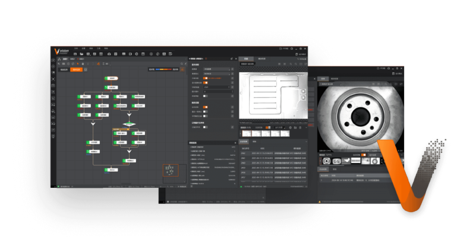The image size is (476, 237).
Task: Open the first dropdown in the parameters panel
Action: pos(216,69)
